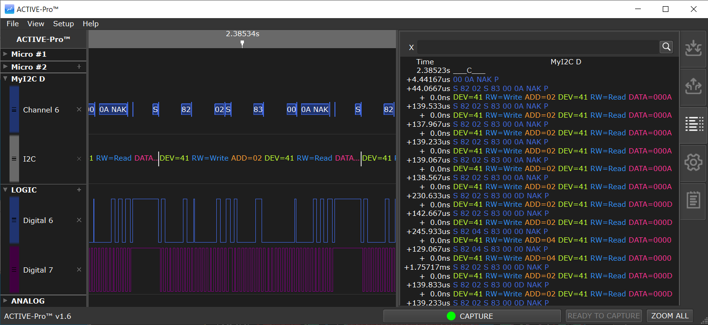Clear the search with the X button
Screen dimensions: 708x325
coord(411,47)
